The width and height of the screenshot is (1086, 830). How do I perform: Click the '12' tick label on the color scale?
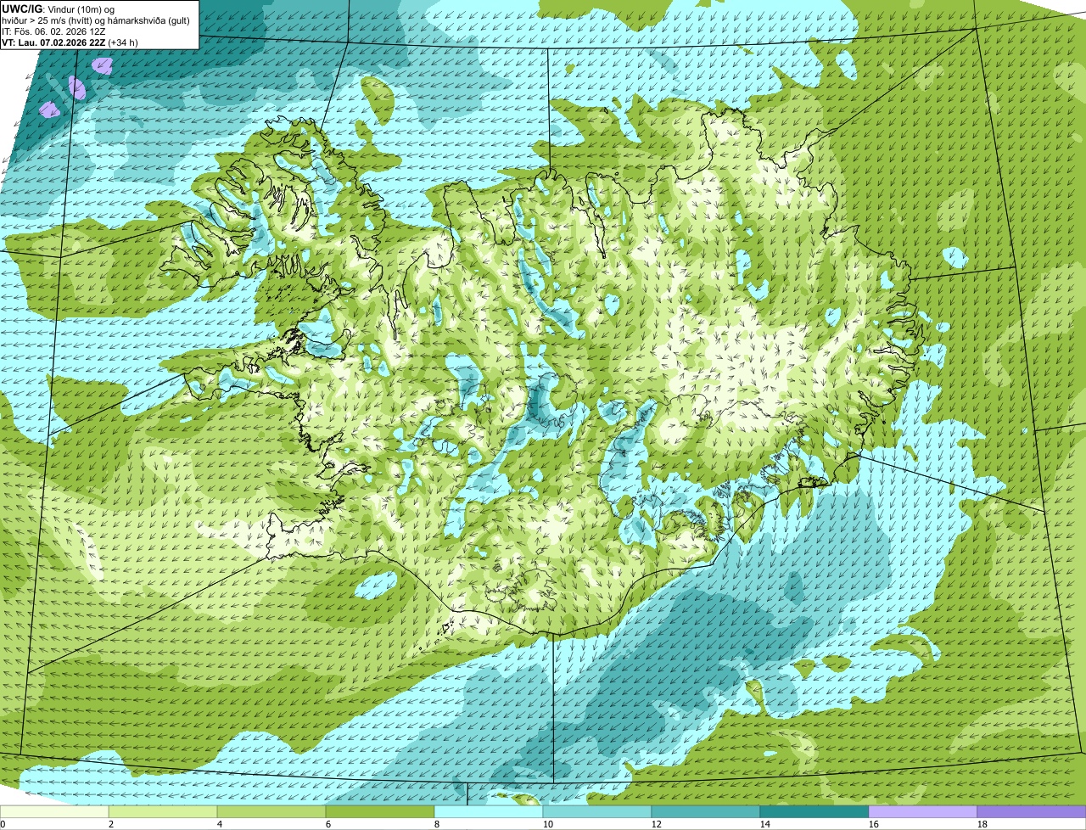657,824
